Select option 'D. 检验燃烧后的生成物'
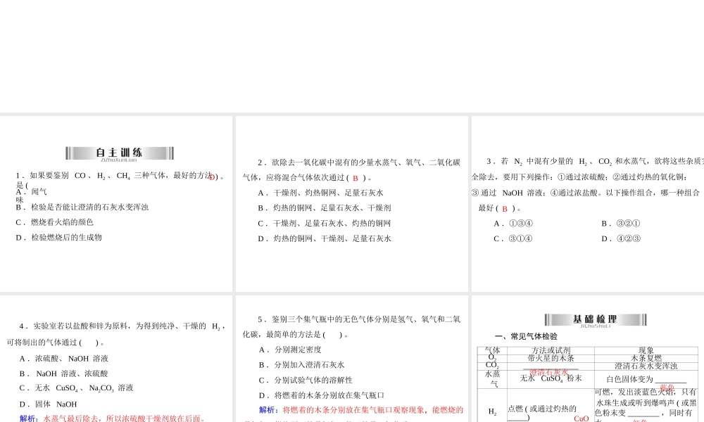This screenshot has width=704, height=422. 59,238
